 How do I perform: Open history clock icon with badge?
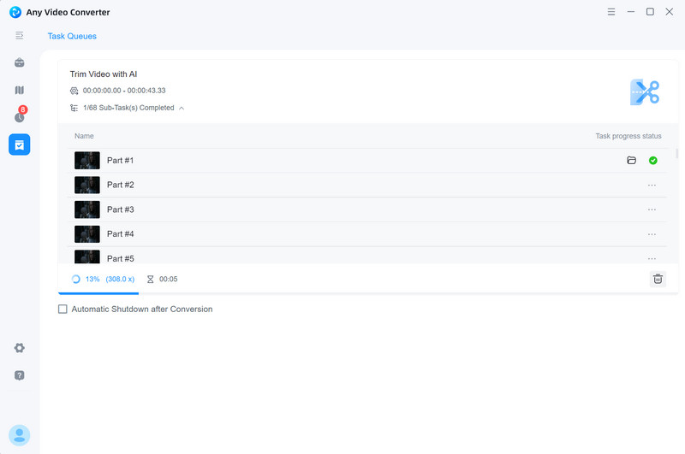click(19, 117)
